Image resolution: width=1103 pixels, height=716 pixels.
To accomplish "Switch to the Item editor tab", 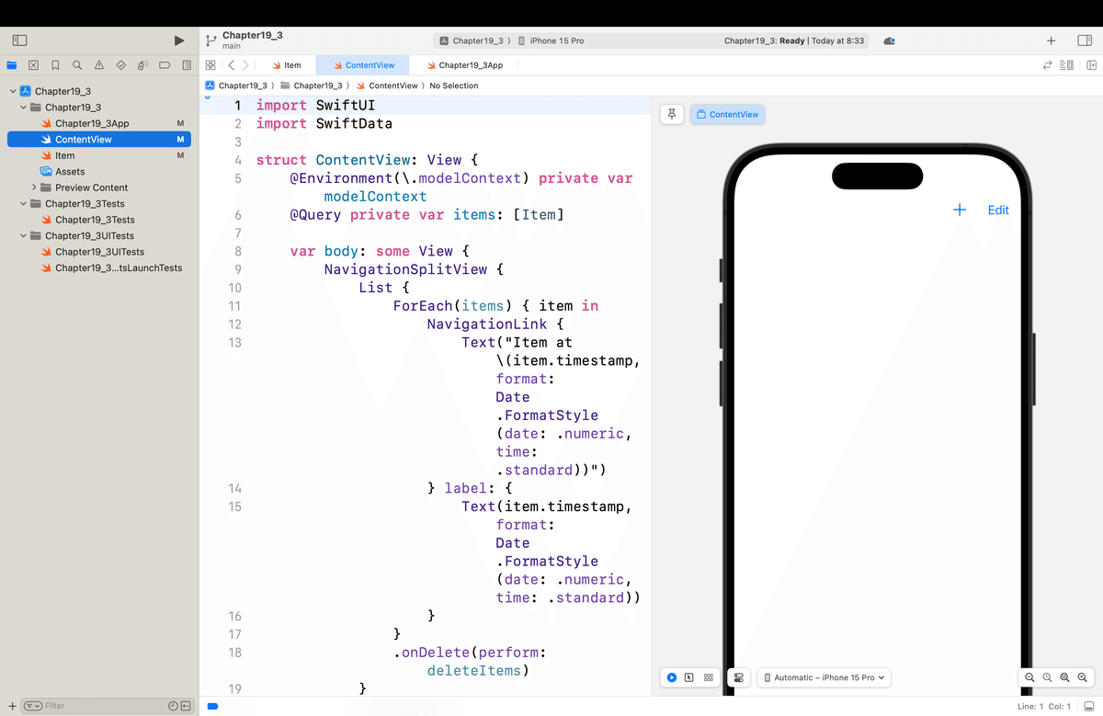I will pos(286,65).
